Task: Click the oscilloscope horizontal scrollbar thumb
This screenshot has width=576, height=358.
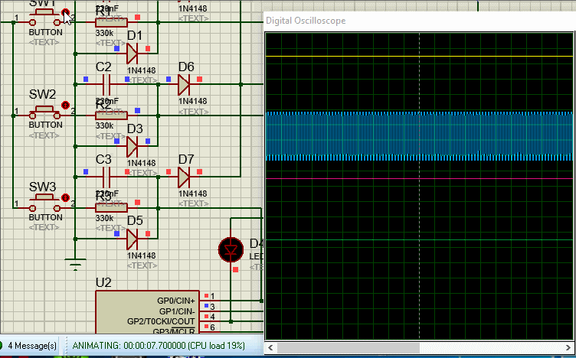Action: pos(349,347)
